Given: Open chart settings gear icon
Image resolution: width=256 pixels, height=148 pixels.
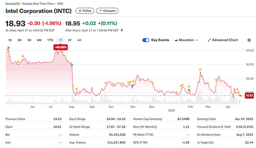Looking at the screenshot, I should coord(249,40).
